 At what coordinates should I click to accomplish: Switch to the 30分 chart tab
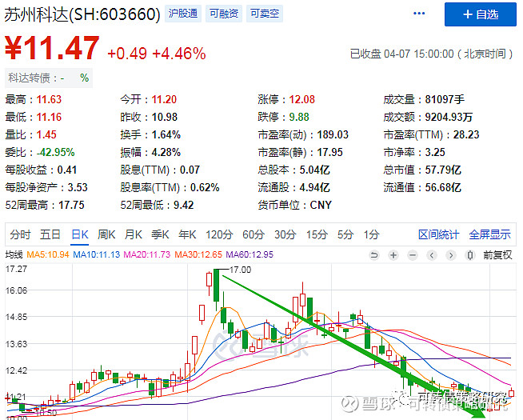tap(285, 234)
